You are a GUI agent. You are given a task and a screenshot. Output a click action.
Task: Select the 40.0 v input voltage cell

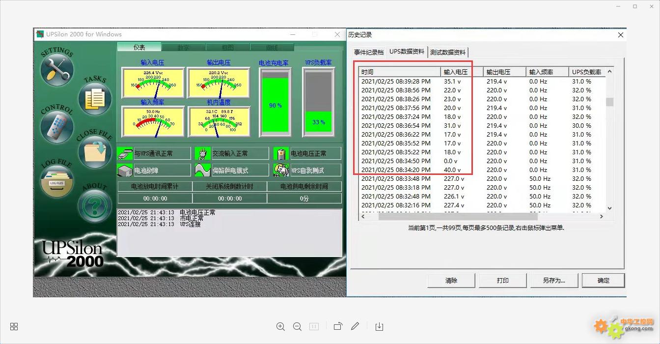[x=452, y=170]
